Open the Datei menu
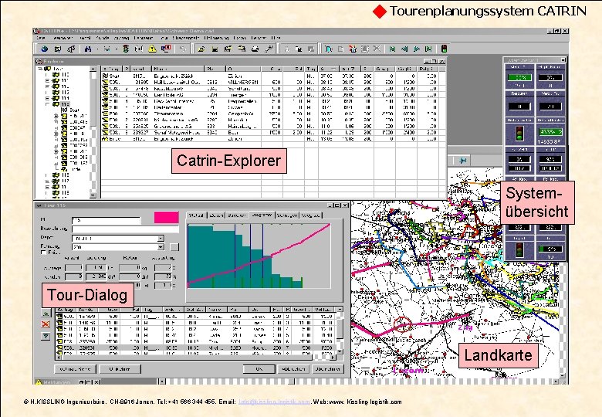The height and width of the screenshot is (417, 602). [41, 38]
